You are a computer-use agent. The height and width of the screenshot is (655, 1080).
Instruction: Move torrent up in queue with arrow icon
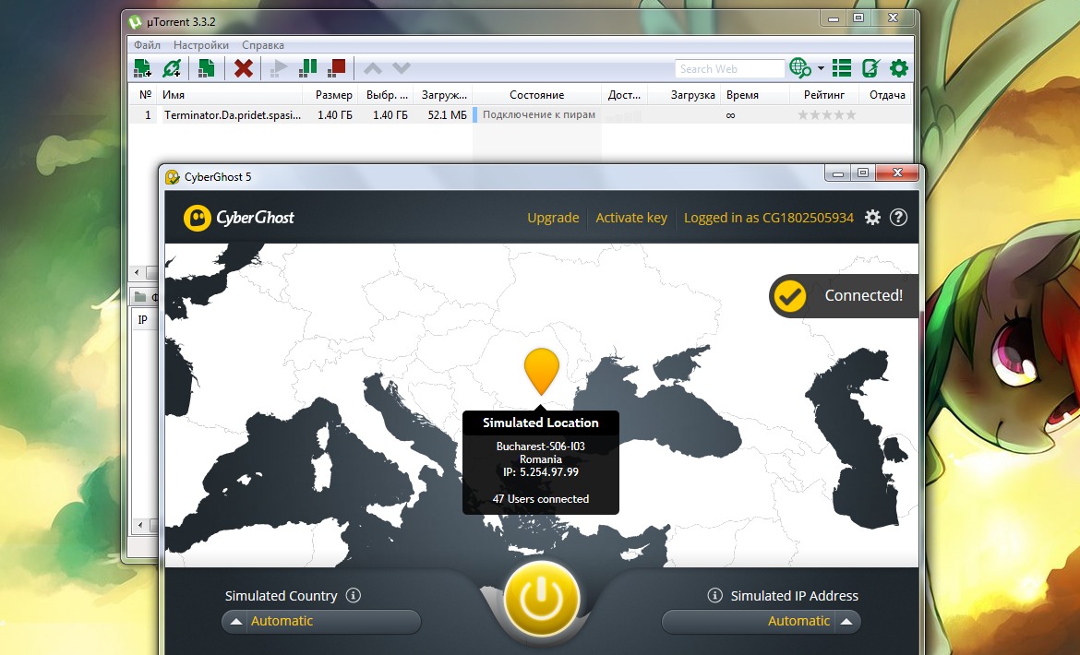[x=373, y=68]
